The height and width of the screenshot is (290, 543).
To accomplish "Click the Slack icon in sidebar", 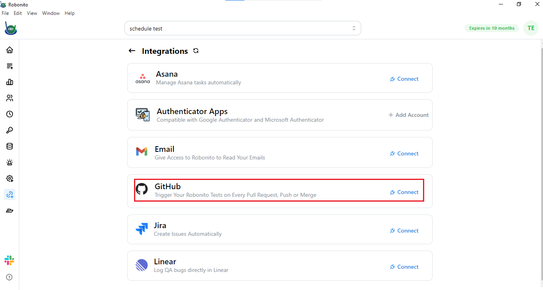I will (x=9, y=260).
